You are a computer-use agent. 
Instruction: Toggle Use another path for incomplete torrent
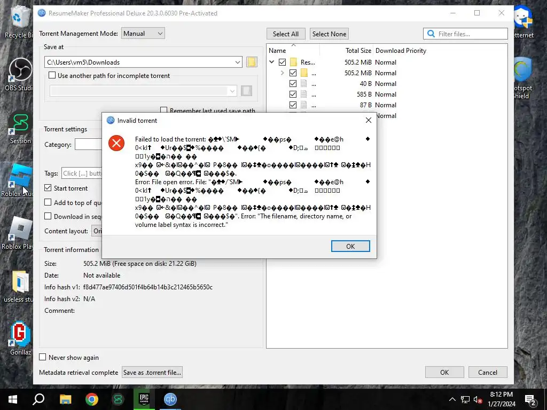(x=52, y=75)
